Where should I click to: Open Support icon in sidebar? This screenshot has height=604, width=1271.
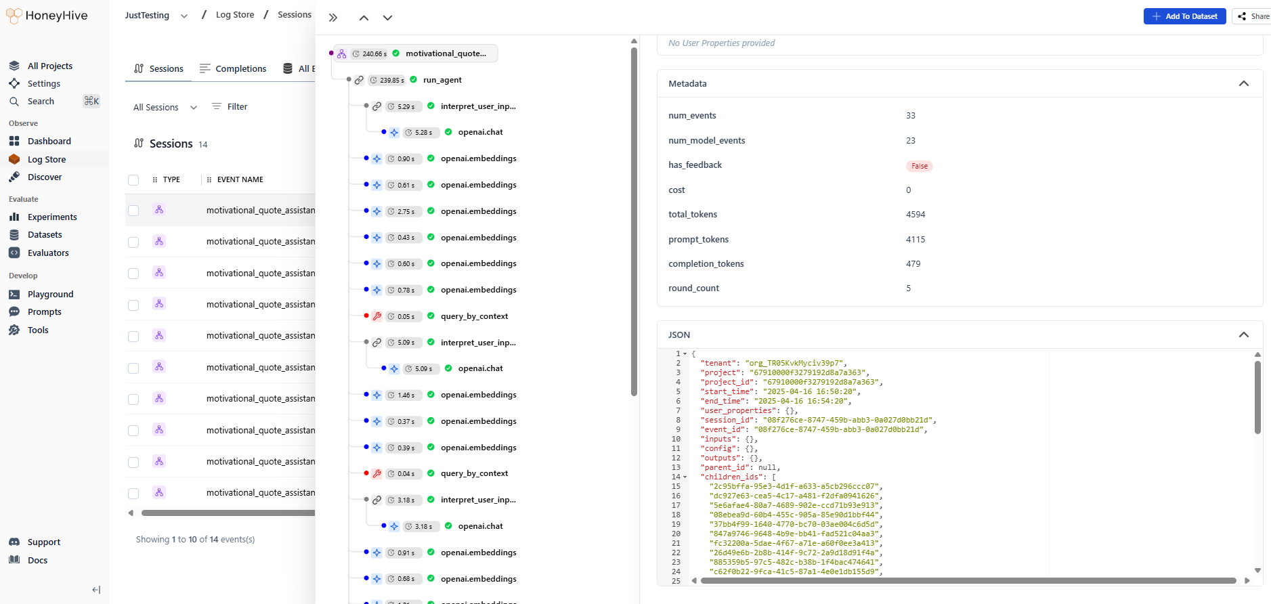pos(14,542)
